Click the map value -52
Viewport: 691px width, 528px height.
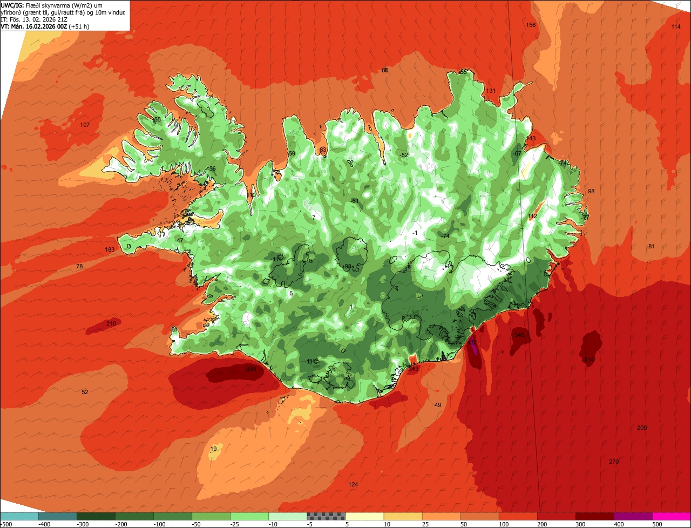(x=404, y=155)
